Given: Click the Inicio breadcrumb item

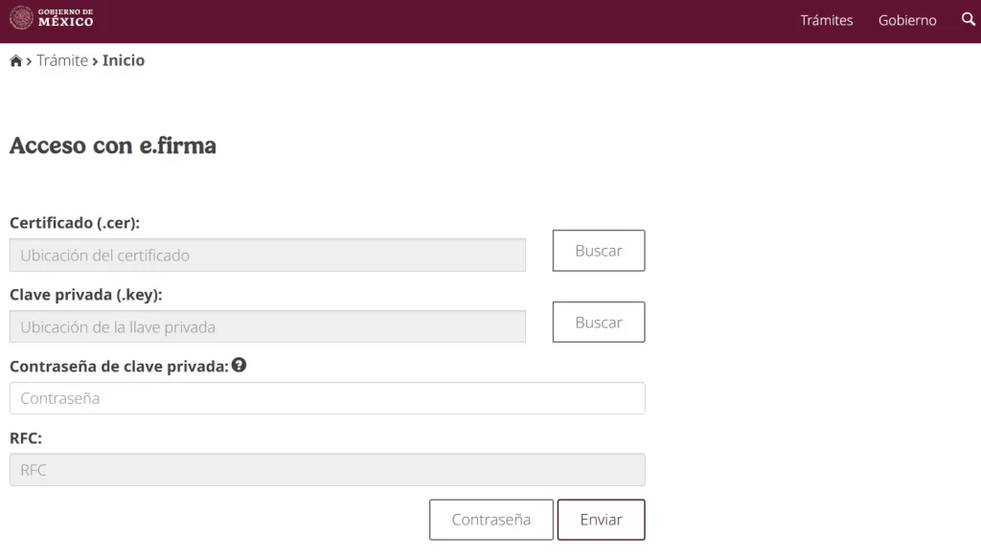Looking at the screenshot, I should tap(124, 60).
